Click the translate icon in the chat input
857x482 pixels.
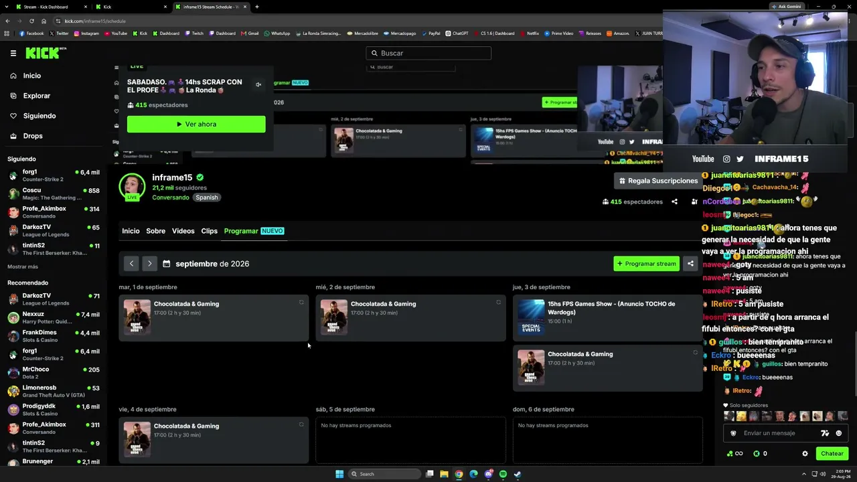(825, 433)
